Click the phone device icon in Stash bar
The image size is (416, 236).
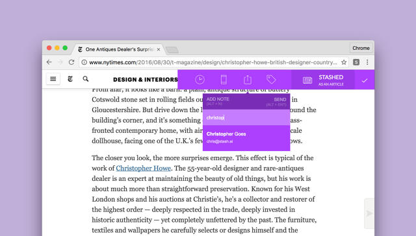click(x=224, y=80)
